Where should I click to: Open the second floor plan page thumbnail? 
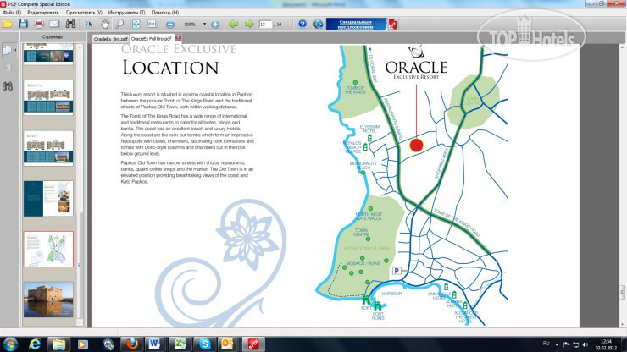(48, 148)
